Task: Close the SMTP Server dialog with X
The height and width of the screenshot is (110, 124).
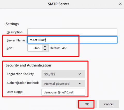Action: tap(120, 4)
